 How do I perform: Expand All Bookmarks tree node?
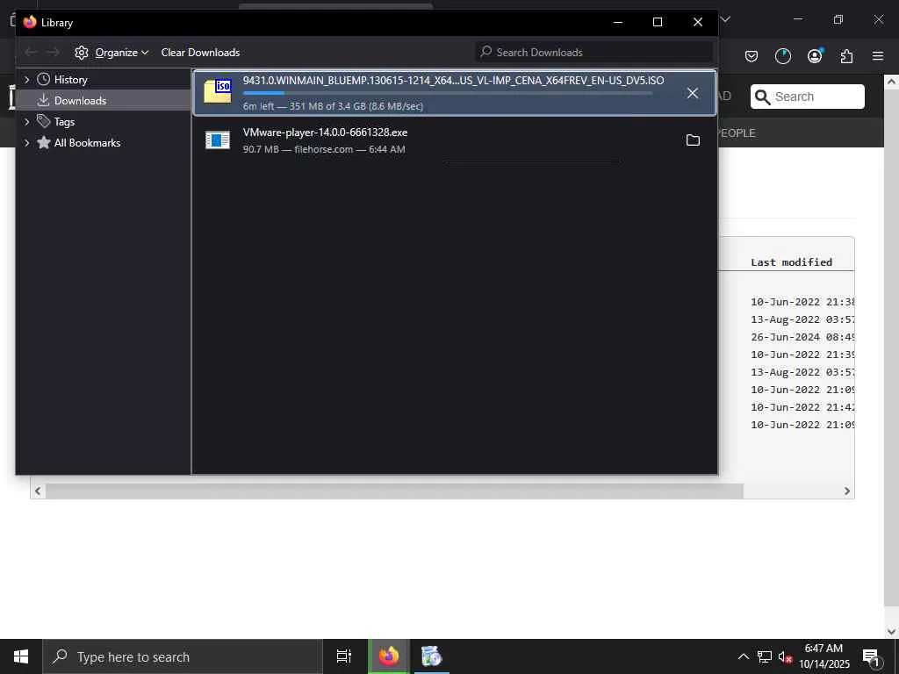(26, 143)
